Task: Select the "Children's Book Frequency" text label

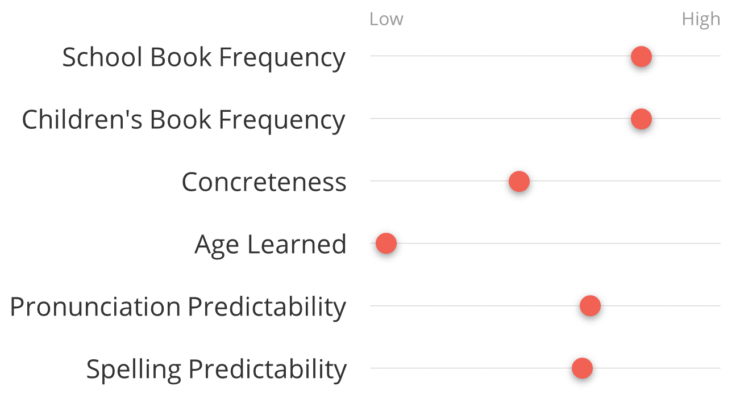Action: (x=183, y=120)
